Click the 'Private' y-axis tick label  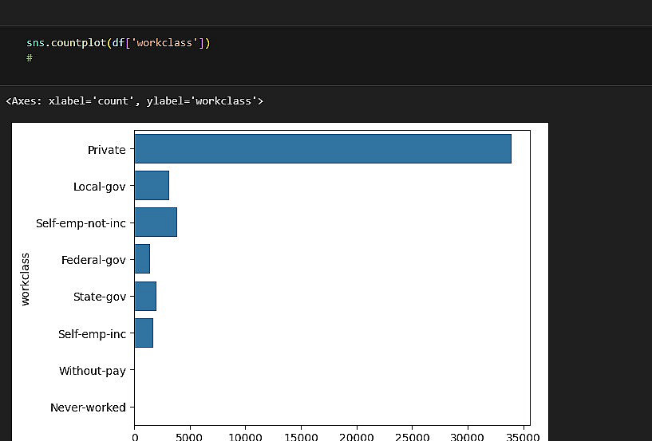coord(107,150)
